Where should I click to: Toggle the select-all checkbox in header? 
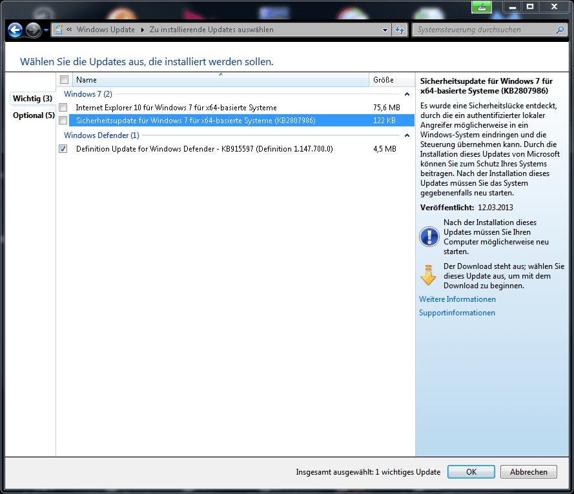point(64,80)
